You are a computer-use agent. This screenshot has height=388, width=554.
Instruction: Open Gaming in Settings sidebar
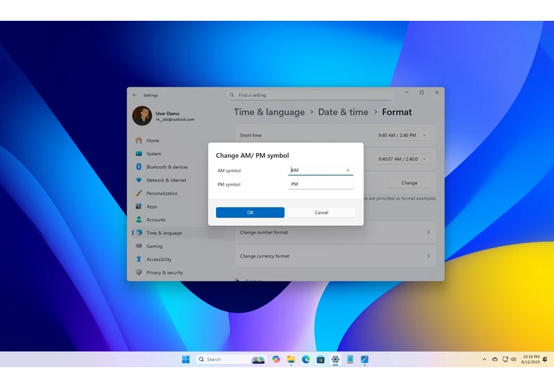coord(178,246)
